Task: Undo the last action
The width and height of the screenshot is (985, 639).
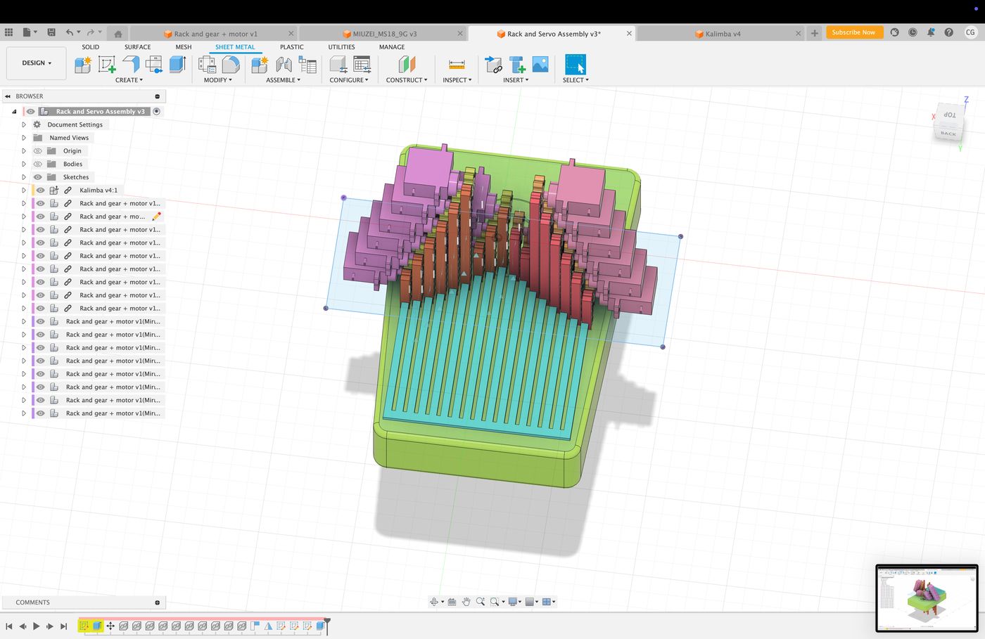Action: pos(69,32)
